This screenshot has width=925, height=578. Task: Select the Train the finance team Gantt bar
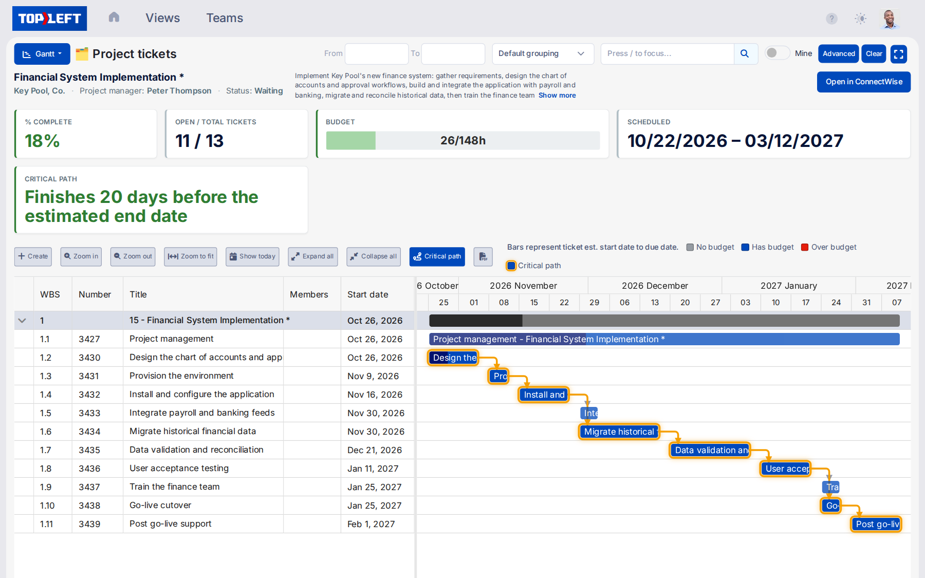[x=831, y=487]
